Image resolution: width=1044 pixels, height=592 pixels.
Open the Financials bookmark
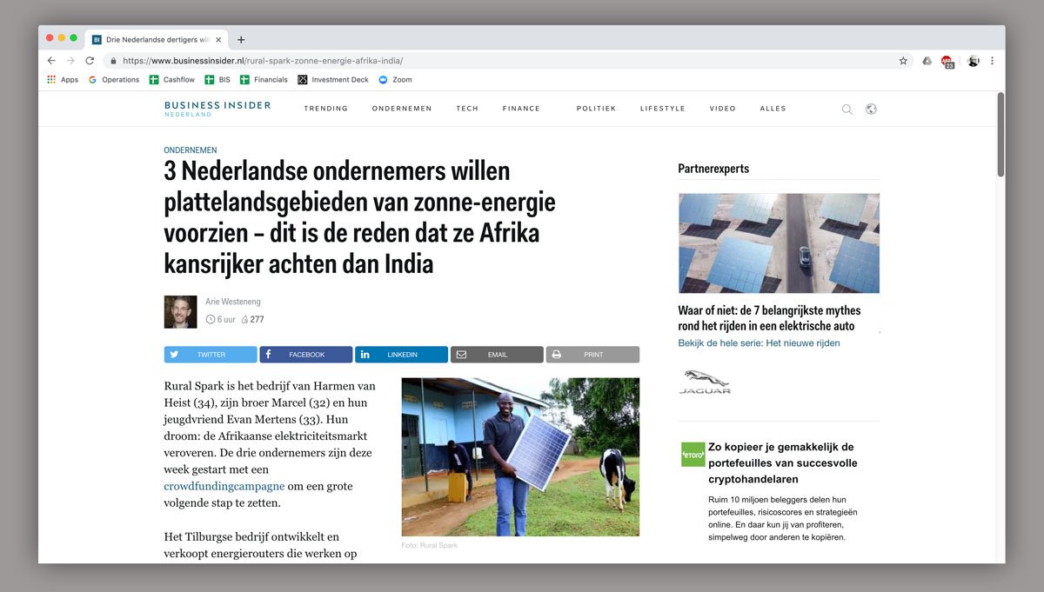click(264, 79)
